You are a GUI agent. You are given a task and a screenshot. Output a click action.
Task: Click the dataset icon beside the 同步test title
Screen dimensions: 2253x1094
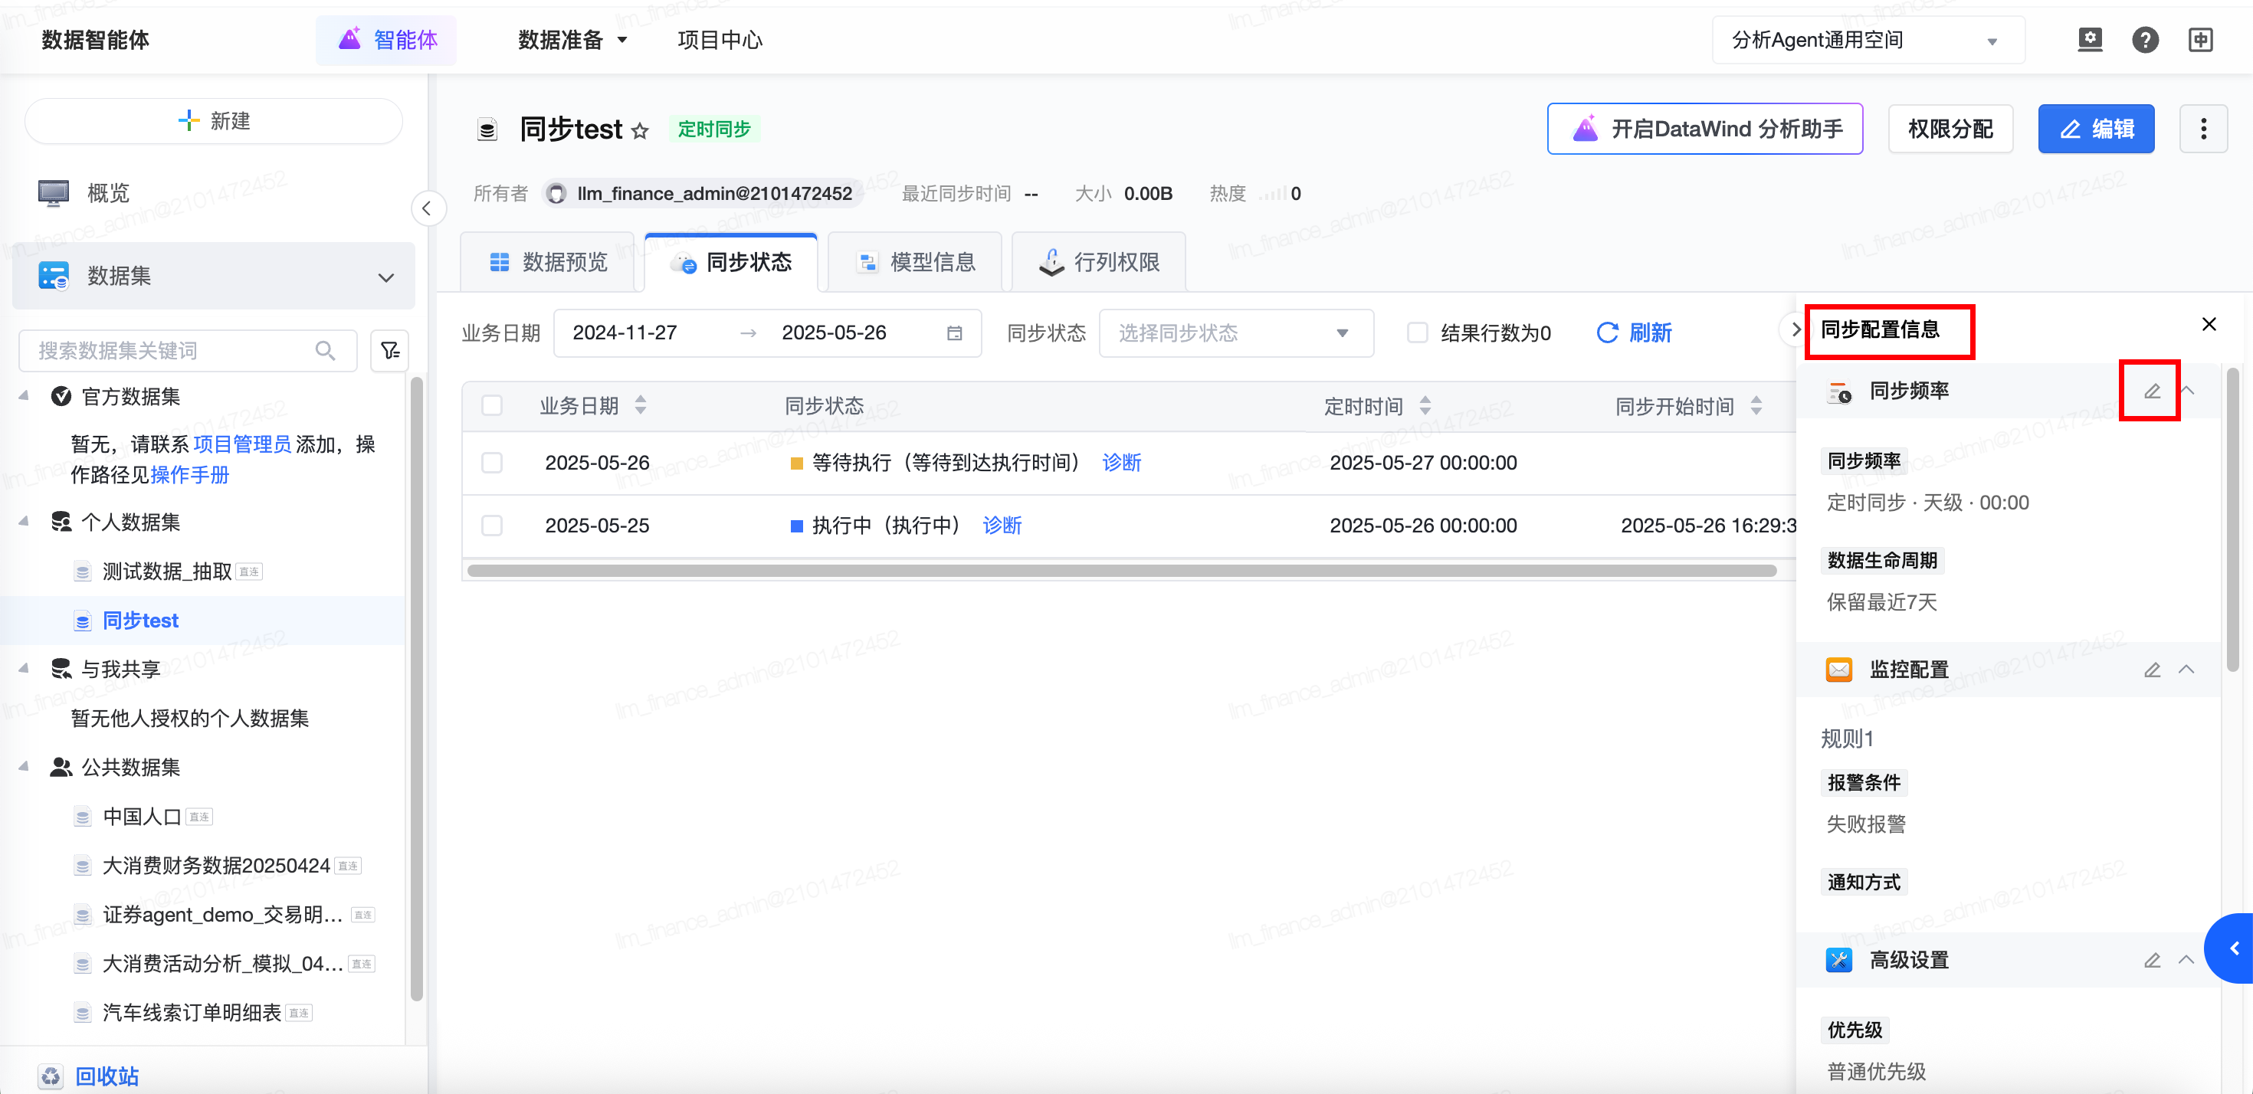click(487, 129)
